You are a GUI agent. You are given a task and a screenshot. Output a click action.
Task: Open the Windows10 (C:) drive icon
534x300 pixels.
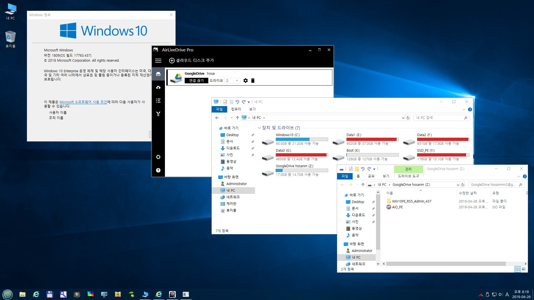tap(268, 142)
